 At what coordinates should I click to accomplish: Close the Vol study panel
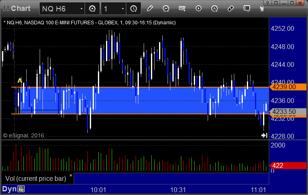coord(71,175)
